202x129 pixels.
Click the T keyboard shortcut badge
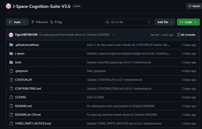tap(149, 22)
